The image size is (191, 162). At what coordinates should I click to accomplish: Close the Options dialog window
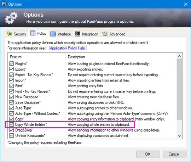186,4
